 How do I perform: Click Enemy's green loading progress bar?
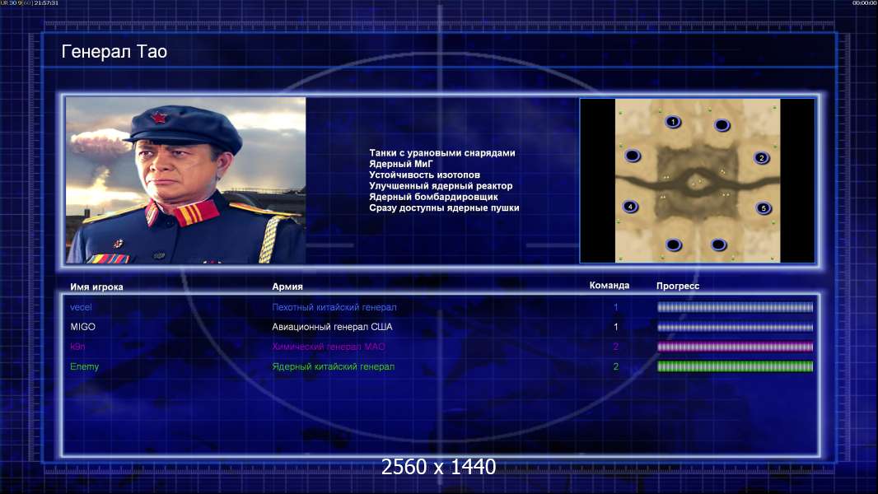735,366
